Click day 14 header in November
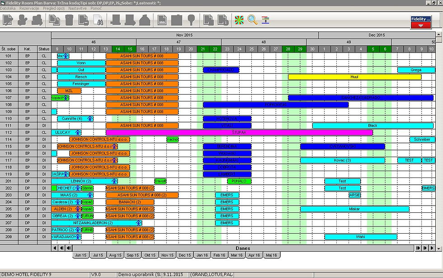Screen dimensions: 443x278 pos(118,49)
